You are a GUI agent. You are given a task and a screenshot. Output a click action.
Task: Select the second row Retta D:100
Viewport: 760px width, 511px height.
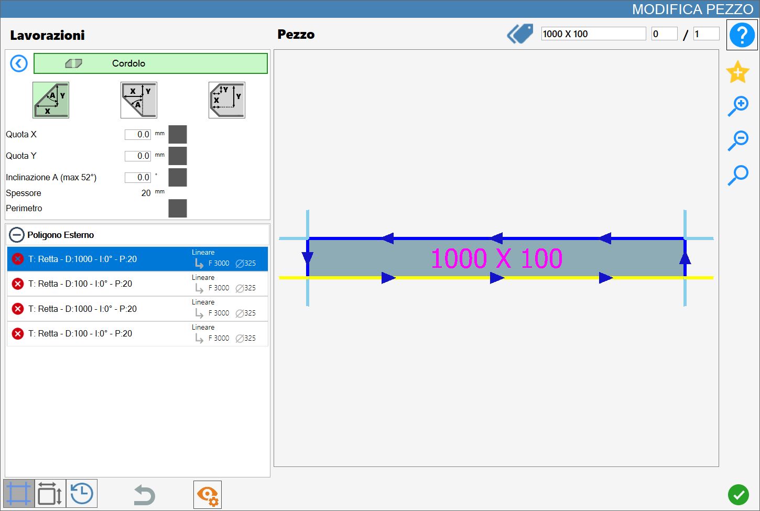(137, 284)
